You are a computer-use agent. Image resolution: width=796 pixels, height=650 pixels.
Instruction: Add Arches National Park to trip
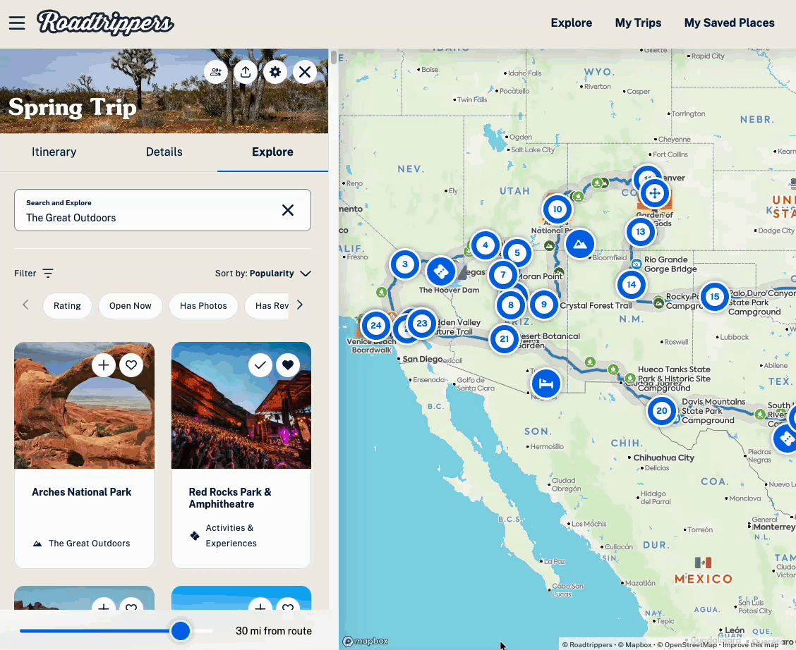104,365
